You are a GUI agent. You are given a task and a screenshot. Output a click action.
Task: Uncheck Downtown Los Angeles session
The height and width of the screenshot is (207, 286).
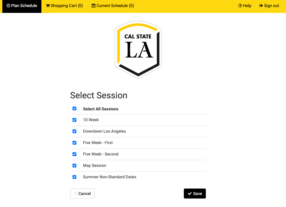74,131
